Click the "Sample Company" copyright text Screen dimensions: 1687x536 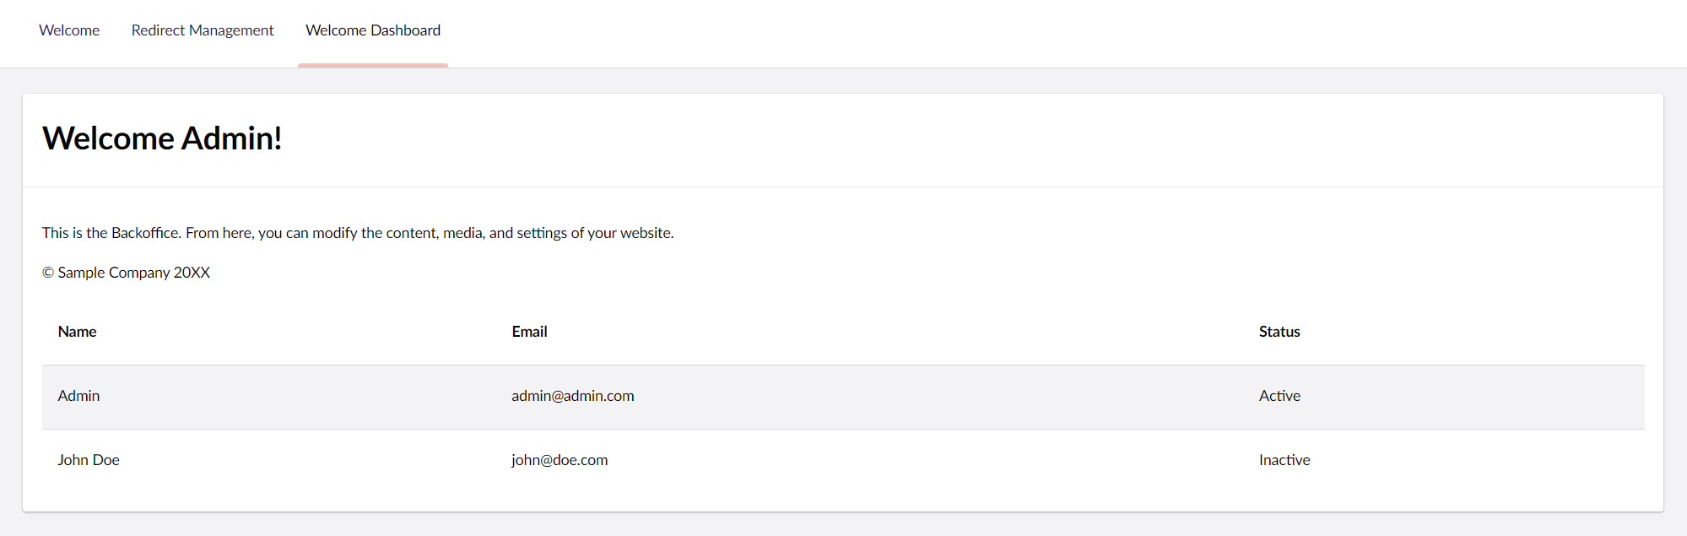point(114,273)
